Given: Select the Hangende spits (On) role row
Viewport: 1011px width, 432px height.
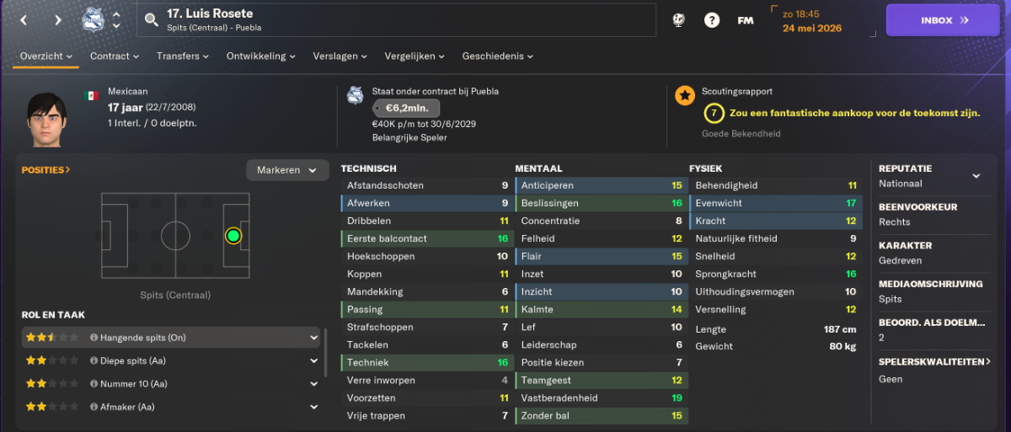Looking at the screenshot, I should coord(171,338).
